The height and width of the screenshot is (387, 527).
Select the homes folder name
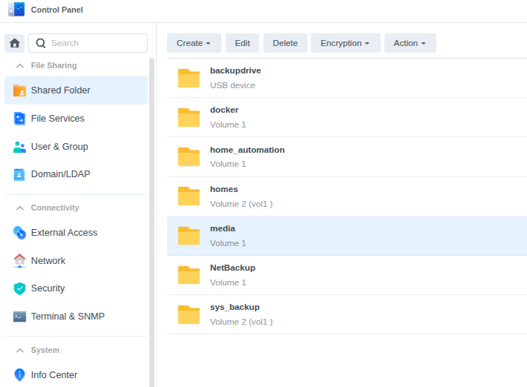pyautogui.click(x=224, y=189)
